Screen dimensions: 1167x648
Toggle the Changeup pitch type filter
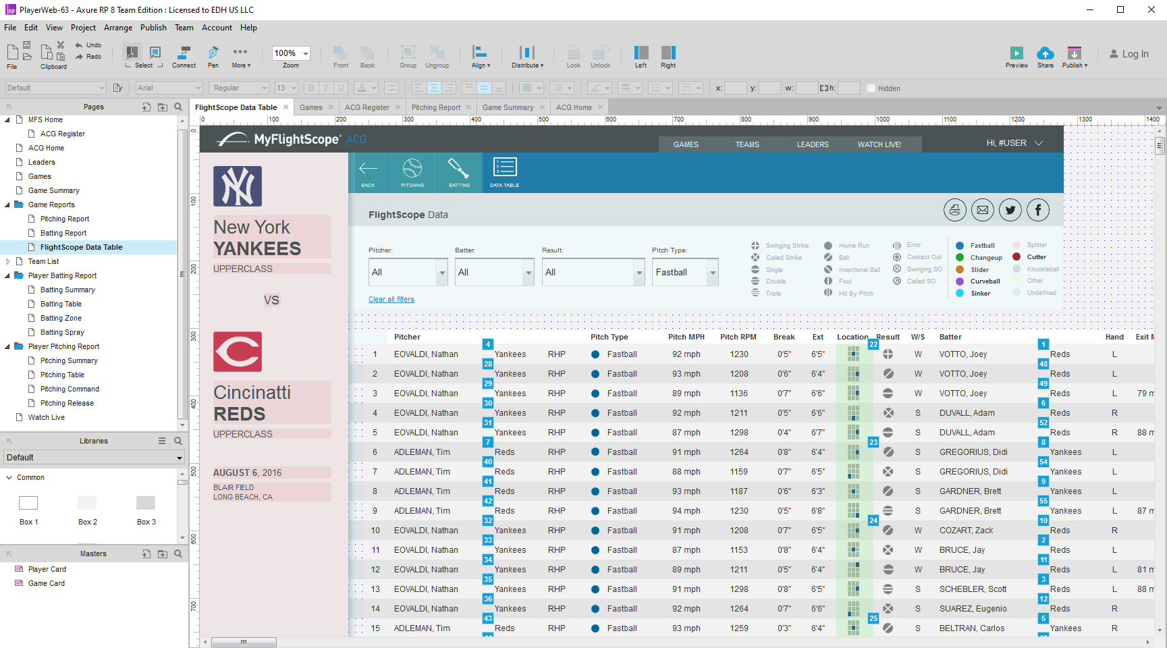[960, 258]
